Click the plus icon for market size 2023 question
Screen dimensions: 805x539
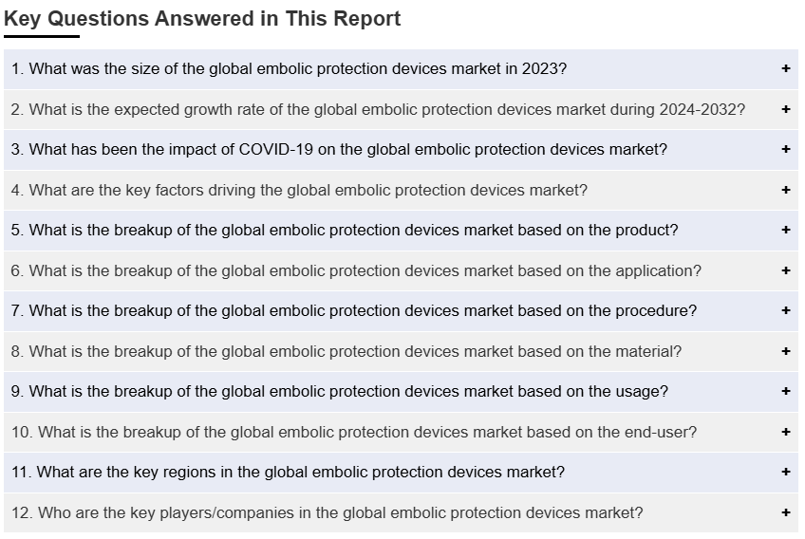[786, 69]
